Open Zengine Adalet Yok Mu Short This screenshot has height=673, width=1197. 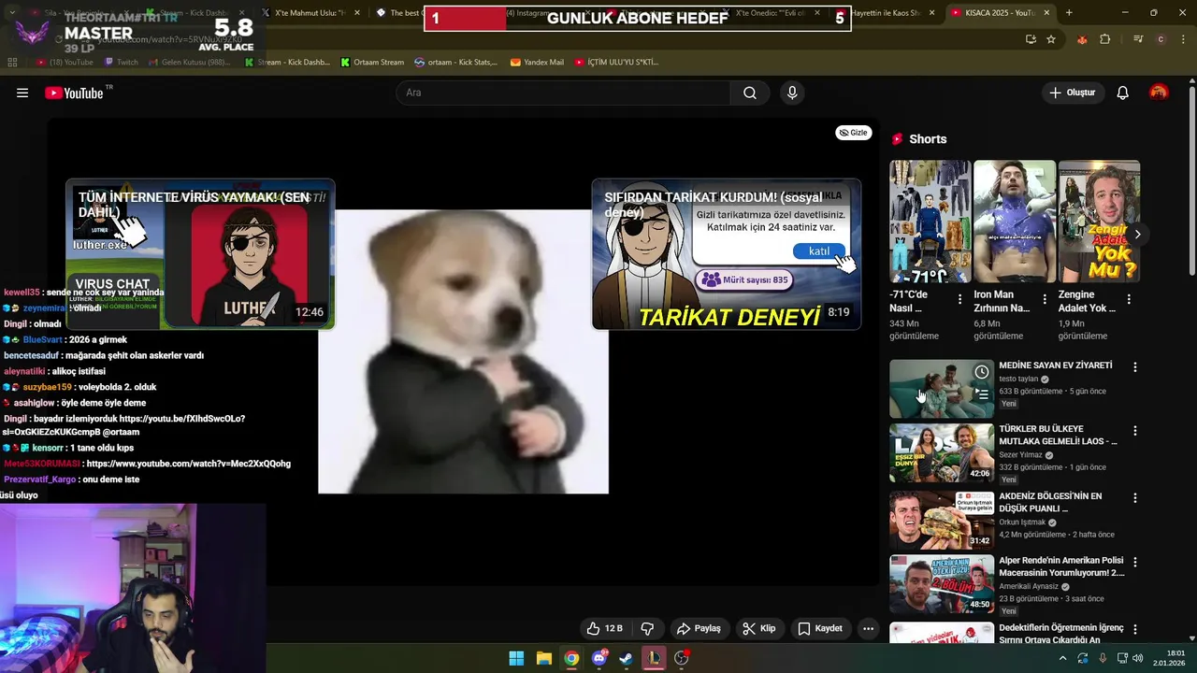(1099, 221)
